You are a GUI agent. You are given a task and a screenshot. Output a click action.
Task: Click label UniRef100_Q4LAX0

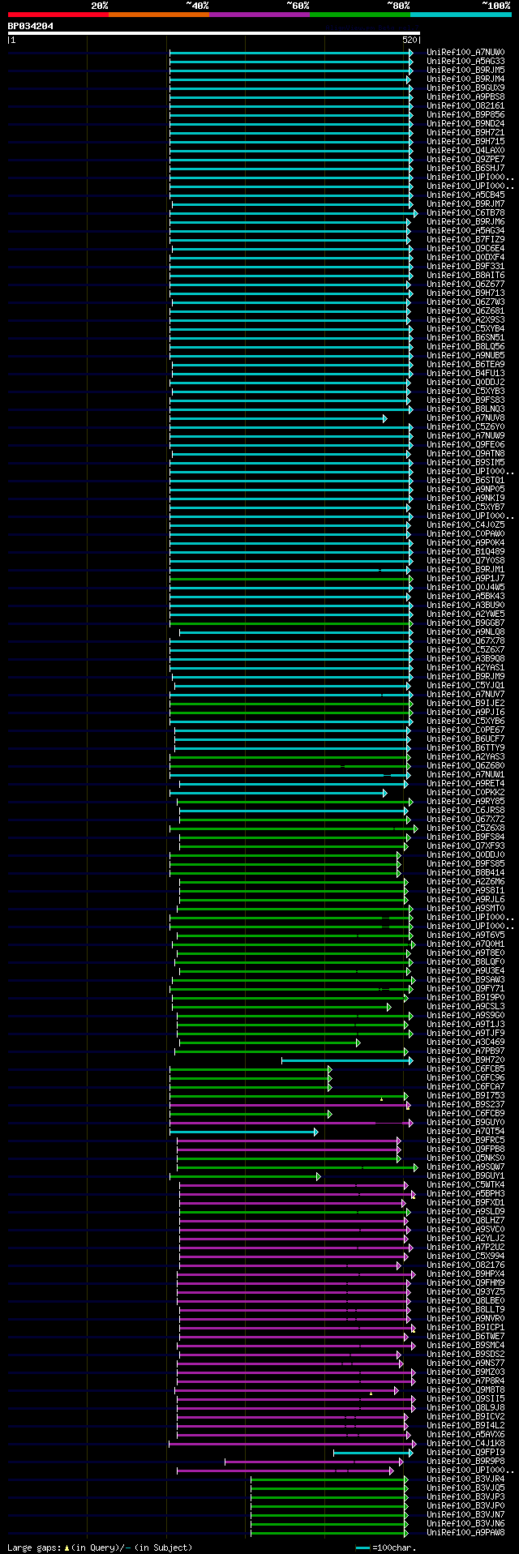(x=465, y=151)
